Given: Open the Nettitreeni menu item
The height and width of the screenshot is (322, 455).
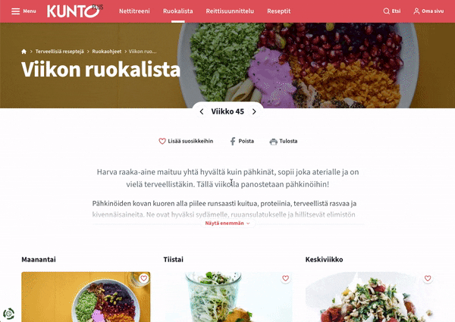Looking at the screenshot, I should (x=134, y=11).
